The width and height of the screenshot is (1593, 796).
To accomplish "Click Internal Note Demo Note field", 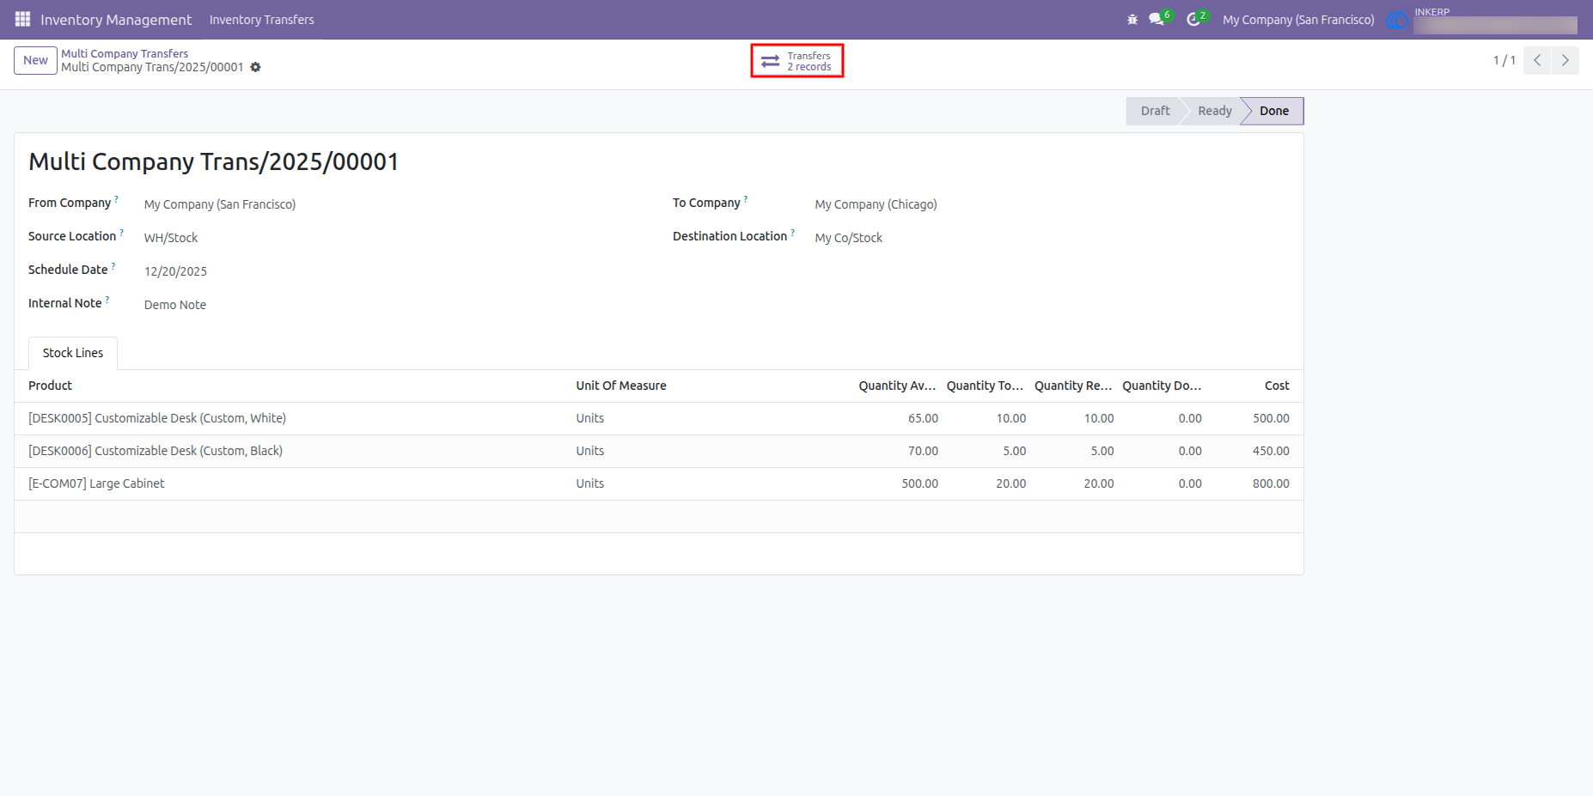I will [175, 305].
